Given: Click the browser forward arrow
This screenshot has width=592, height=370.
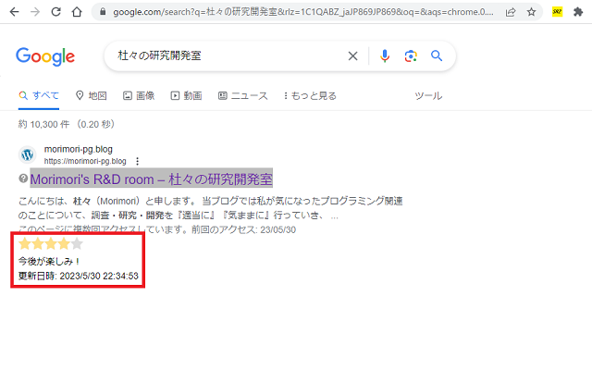Looking at the screenshot, I should (35, 12).
